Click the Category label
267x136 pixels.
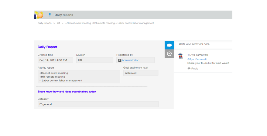tap(43, 99)
